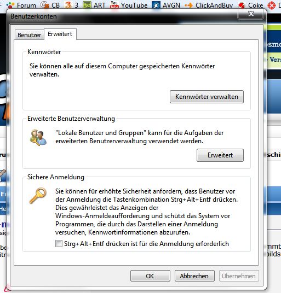Screen dimensions: 281x293
Task: Click the Übernehmen button
Action: [x=239, y=276]
